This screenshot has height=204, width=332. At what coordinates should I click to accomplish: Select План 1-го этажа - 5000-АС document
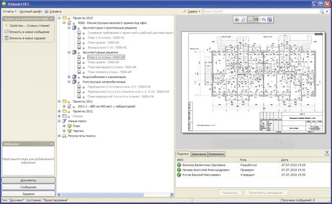(106, 38)
